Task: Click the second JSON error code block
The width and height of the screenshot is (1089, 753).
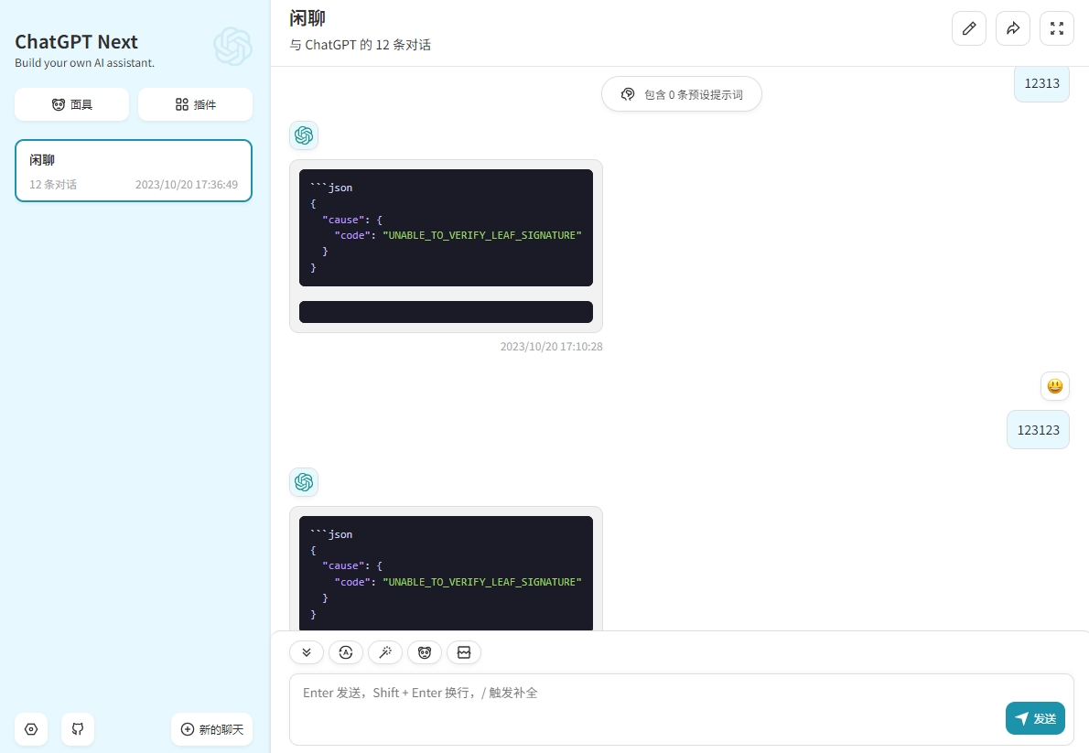Action: click(x=446, y=574)
